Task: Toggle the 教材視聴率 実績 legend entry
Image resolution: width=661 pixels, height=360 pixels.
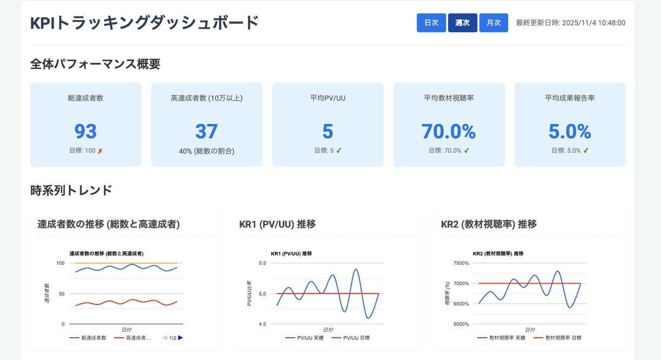Action: pos(501,338)
